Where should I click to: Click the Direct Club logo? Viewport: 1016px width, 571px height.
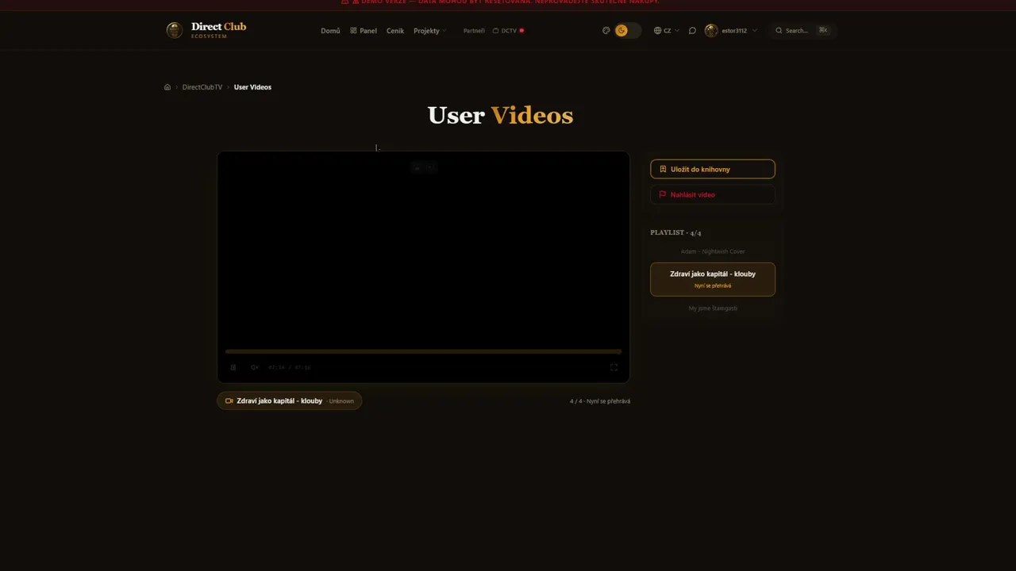click(x=206, y=30)
